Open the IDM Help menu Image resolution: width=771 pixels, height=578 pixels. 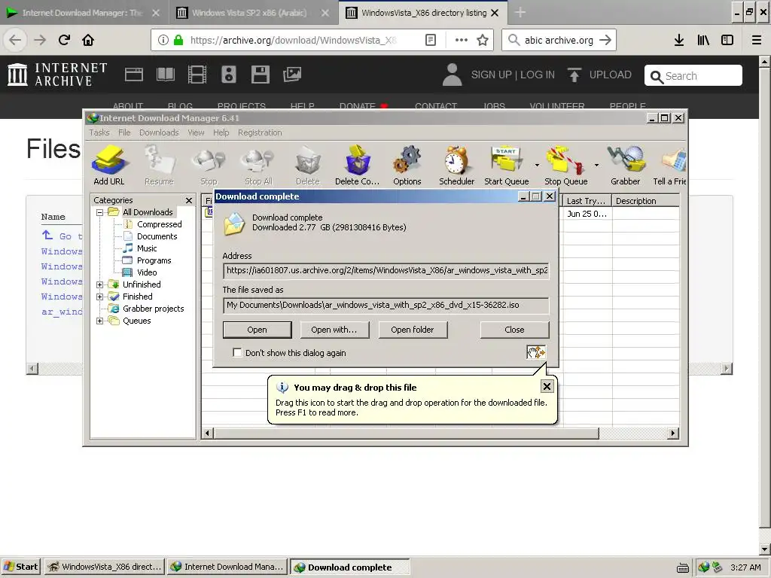click(x=221, y=132)
